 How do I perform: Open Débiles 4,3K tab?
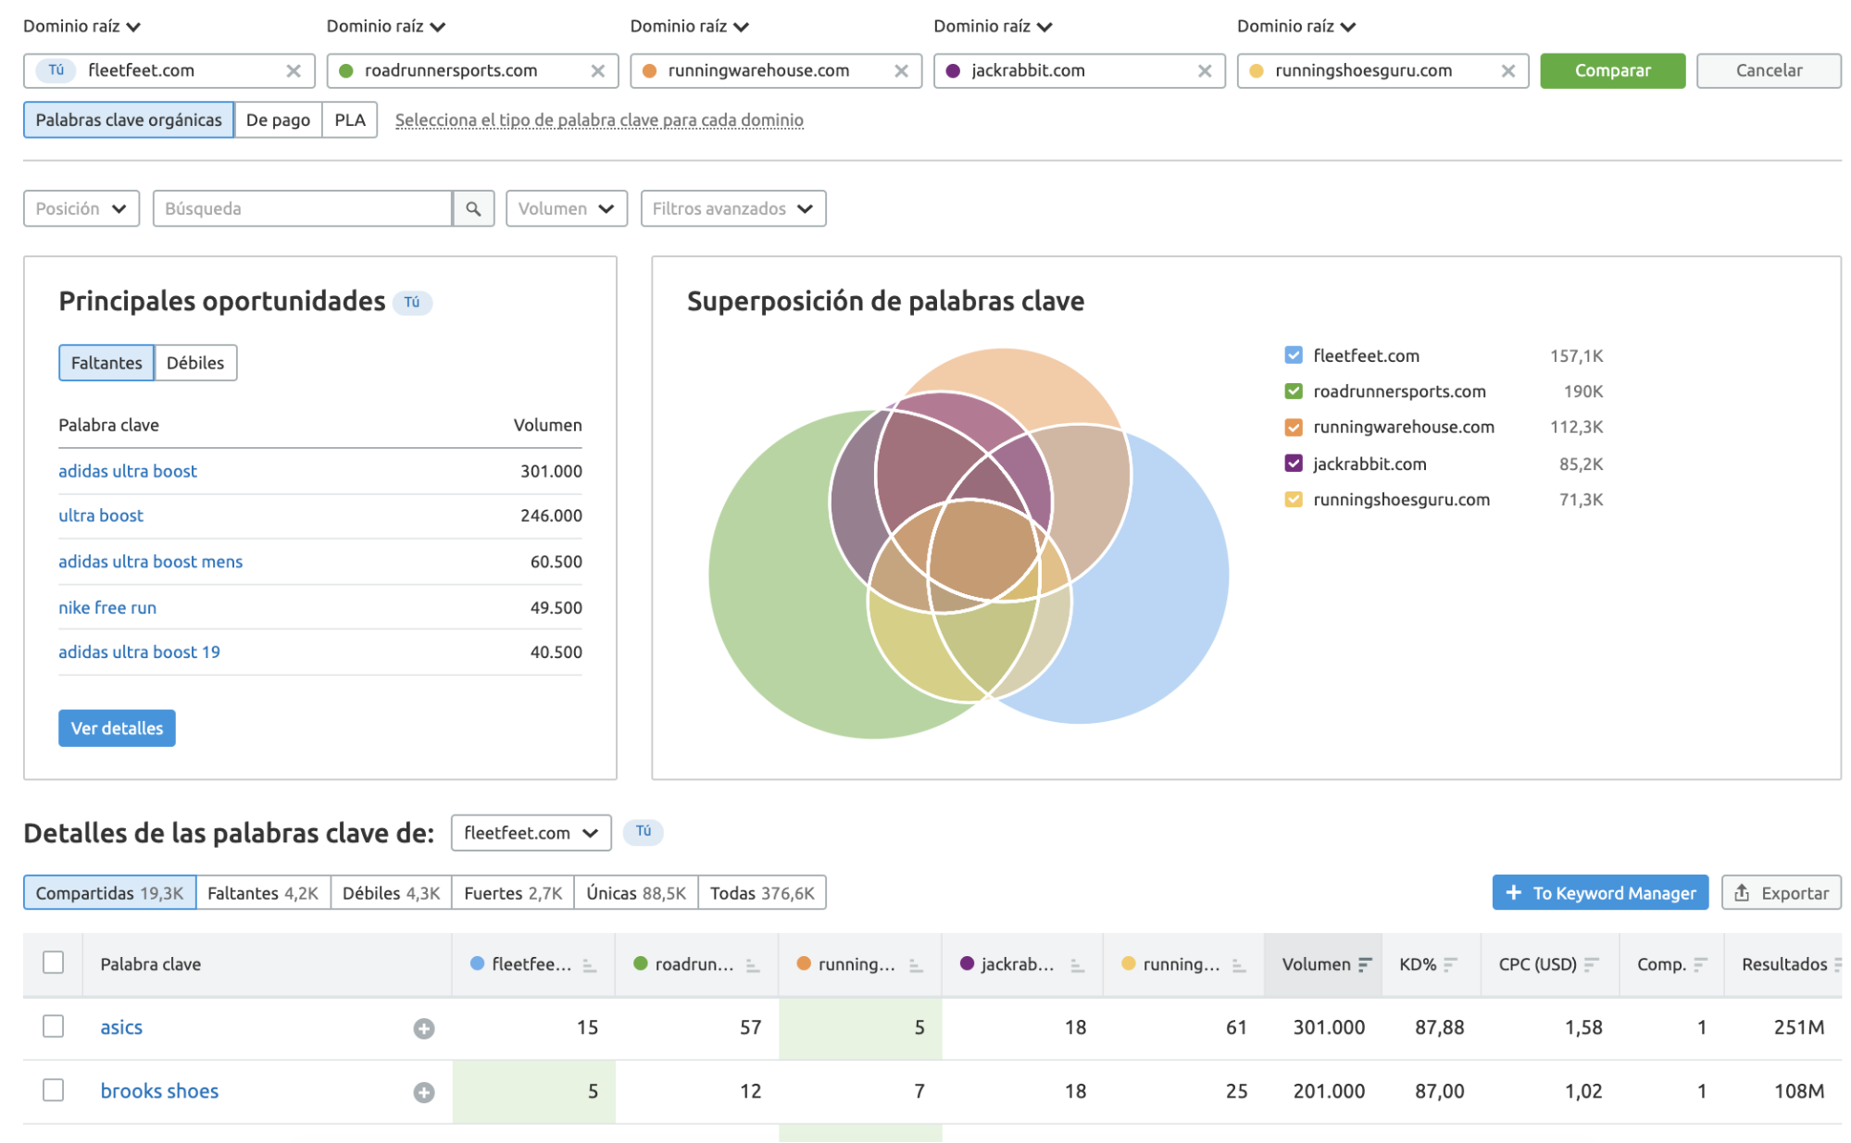(x=391, y=894)
